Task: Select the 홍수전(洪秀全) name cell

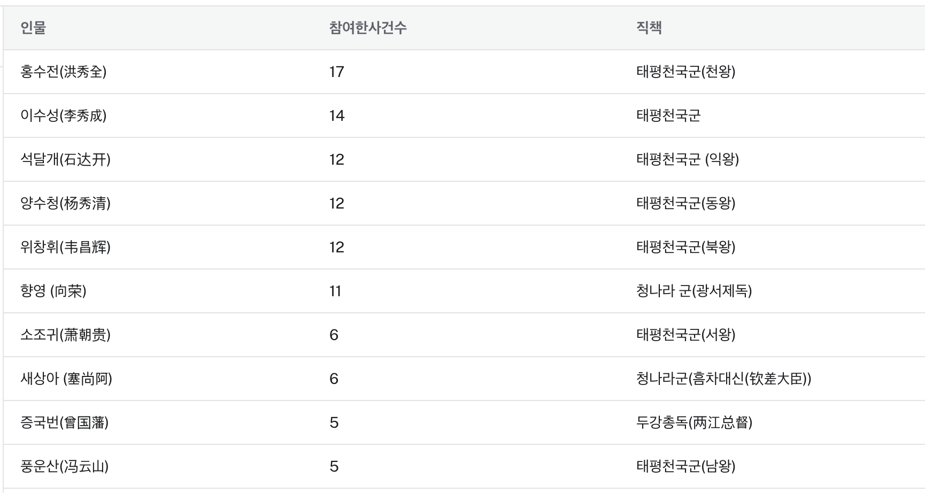Action: click(64, 72)
